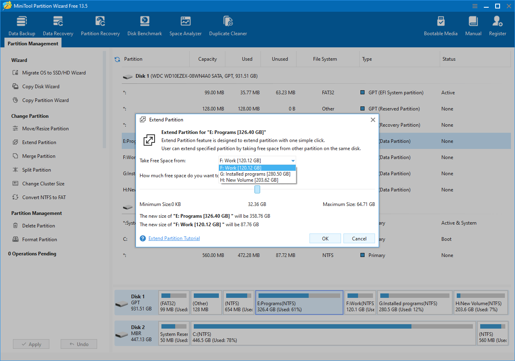Select the Disk 1 GPT label in disk map

(x=136, y=302)
